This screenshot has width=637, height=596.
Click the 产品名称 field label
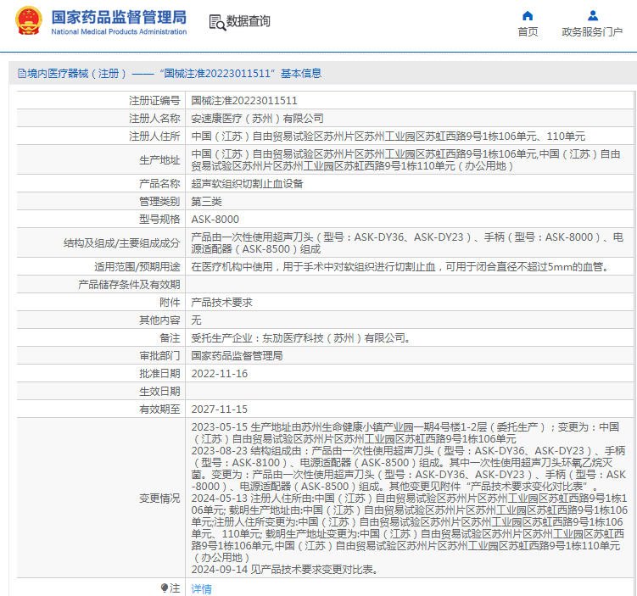click(159, 184)
